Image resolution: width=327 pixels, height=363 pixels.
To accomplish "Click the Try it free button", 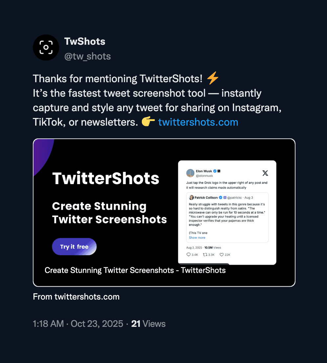I will [x=74, y=247].
